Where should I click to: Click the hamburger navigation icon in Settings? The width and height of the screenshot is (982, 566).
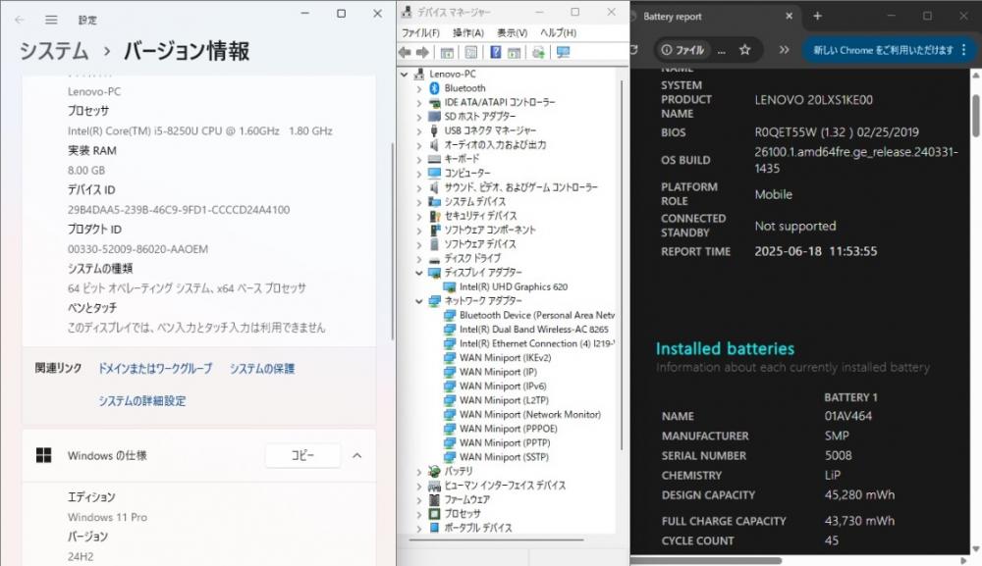tap(51, 20)
